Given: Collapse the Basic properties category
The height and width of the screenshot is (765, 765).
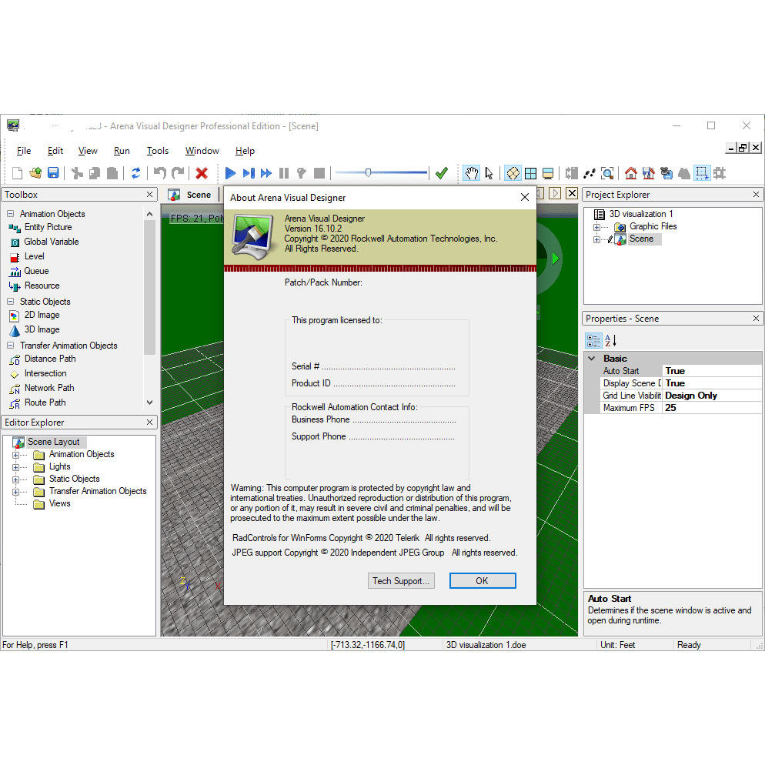Looking at the screenshot, I should click(592, 359).
